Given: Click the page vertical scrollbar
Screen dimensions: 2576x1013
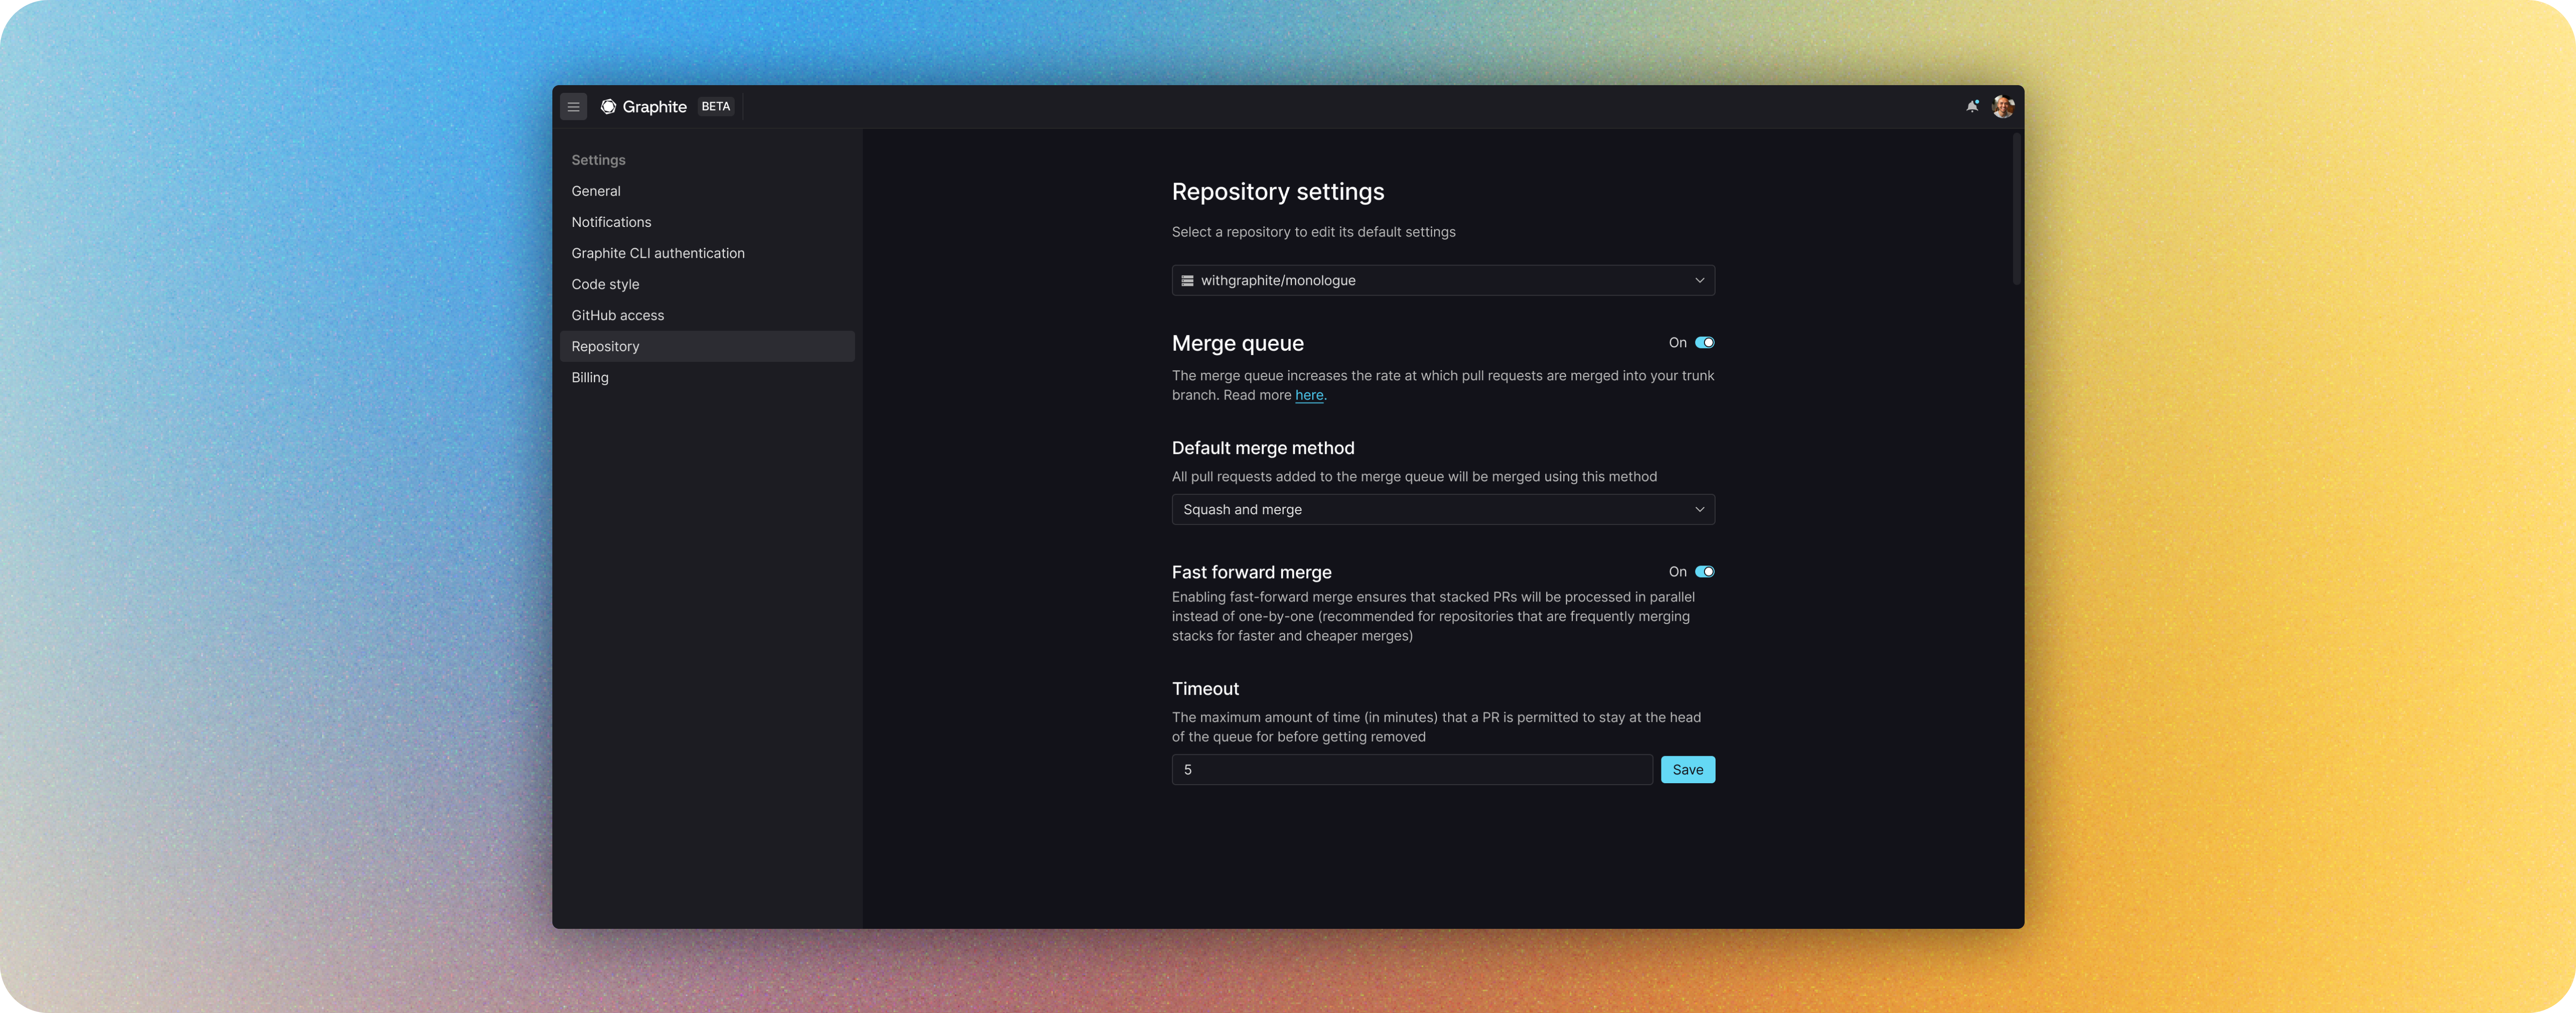Looking at the screenshot, I should coord(2016,210).
